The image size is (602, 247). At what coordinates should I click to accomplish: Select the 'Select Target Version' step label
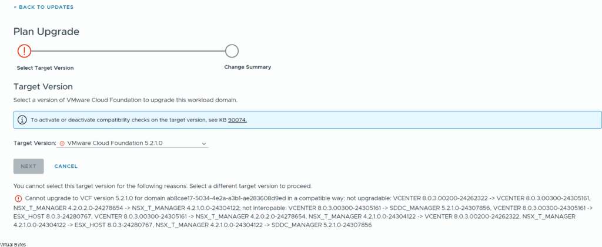coord(45,68)
